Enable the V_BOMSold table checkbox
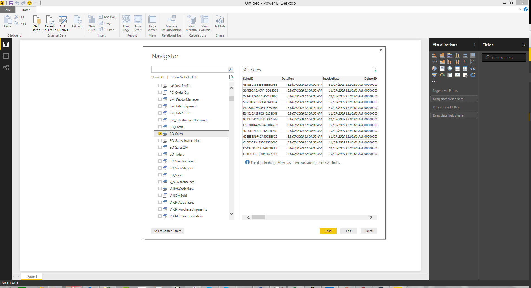This screenshot has width=531, height=288. 160,195
